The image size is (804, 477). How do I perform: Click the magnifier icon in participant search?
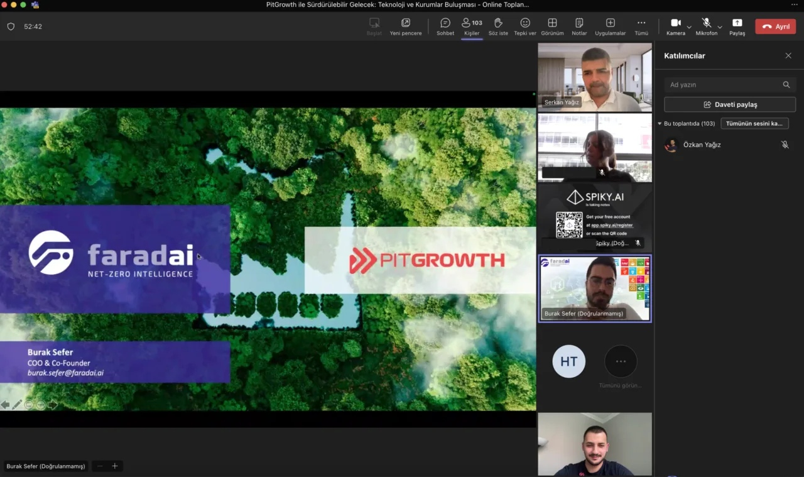click(786, 85)
